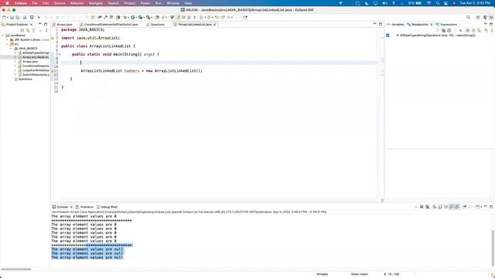This screenshot has height=278, width=495.
Task: Click Remove All Terminated Launches in Console
Action: (428, 207)
